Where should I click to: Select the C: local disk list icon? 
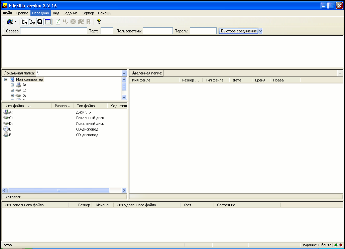6,118
